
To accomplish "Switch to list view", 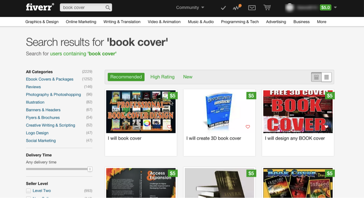I will click(x=326, y=77).
